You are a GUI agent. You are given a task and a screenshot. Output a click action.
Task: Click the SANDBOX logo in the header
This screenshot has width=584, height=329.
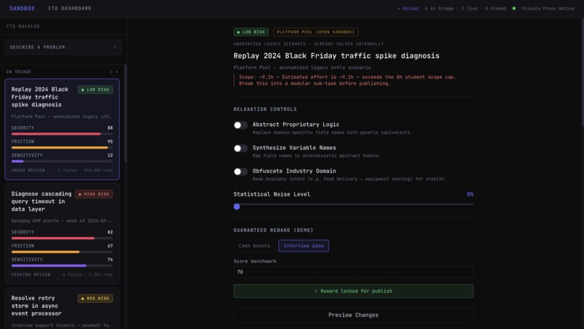22,8
